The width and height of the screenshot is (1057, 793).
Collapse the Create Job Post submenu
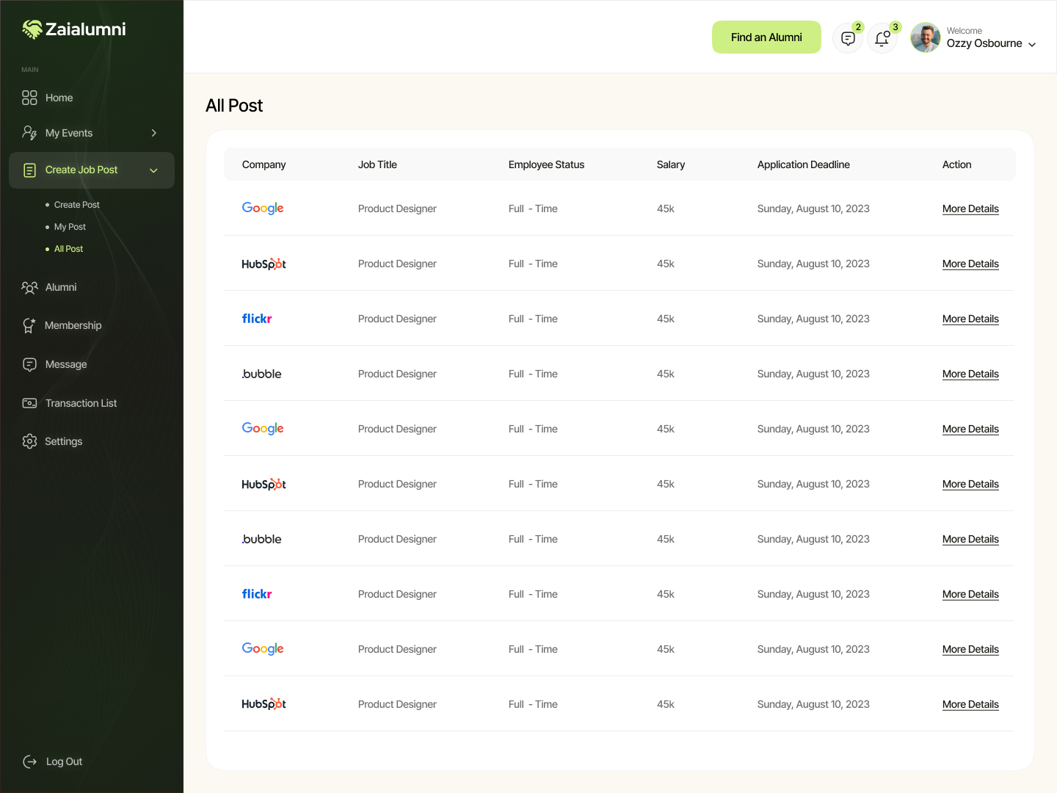click(153, 170)
